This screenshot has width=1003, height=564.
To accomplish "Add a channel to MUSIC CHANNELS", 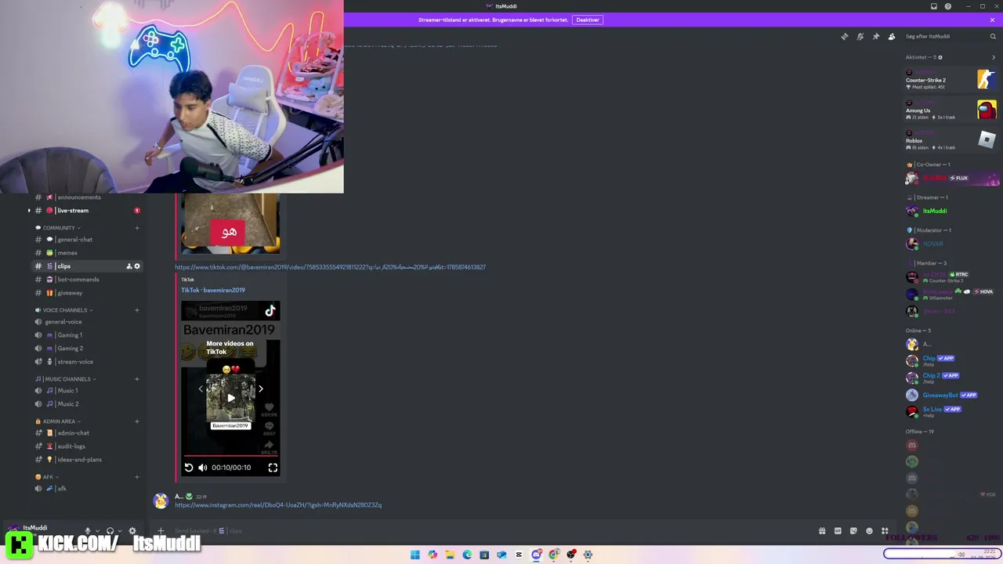I will 137,379.
